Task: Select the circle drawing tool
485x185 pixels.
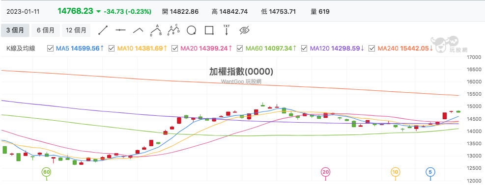Action: click(x=192, y=30)
